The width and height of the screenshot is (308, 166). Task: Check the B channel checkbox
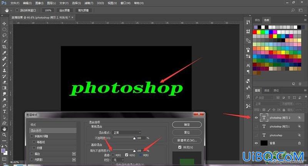pos(141,155)
